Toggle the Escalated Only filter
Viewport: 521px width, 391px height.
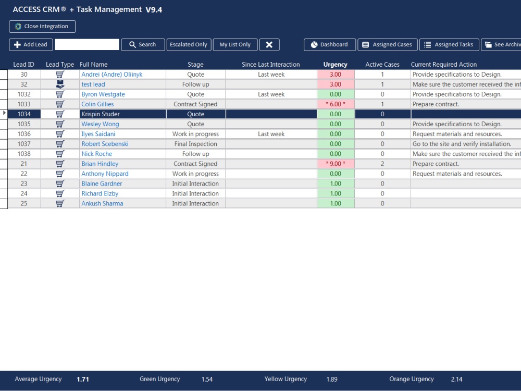coord(189,44)
